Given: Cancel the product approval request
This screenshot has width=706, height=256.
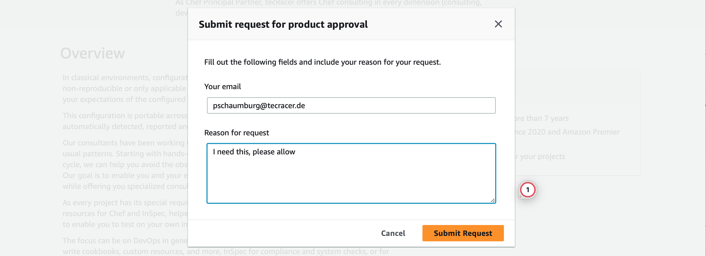Looking at the screenshot, I should pos(393,233).
